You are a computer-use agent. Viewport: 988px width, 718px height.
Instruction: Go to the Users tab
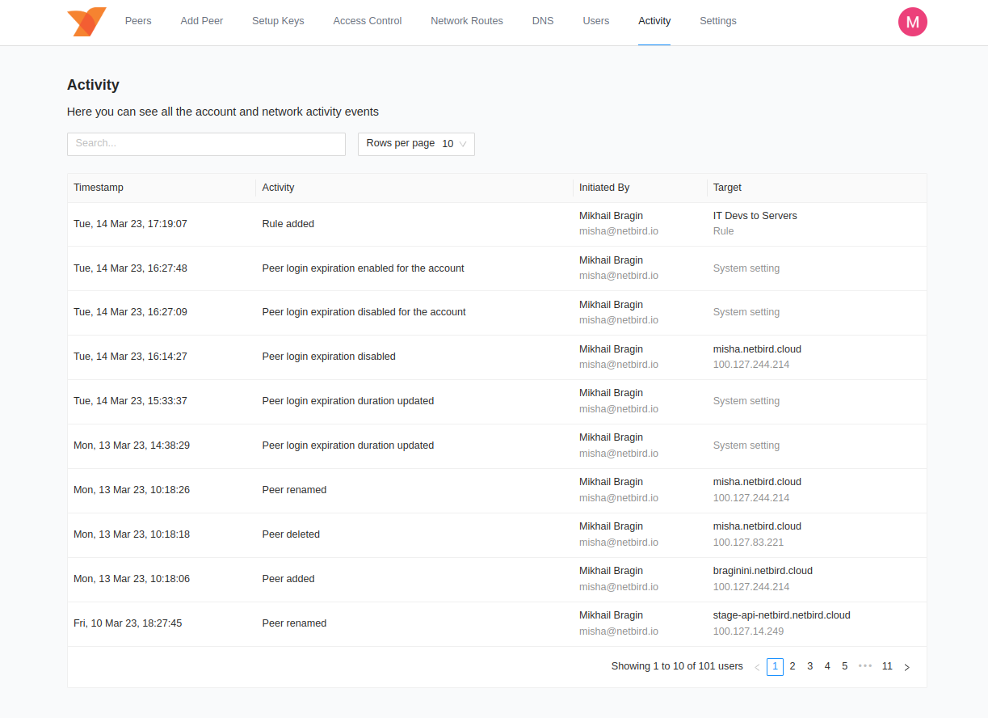[x=596, y=21]
